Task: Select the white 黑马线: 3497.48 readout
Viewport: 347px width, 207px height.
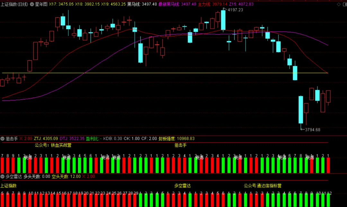Action: pos(142,4)
